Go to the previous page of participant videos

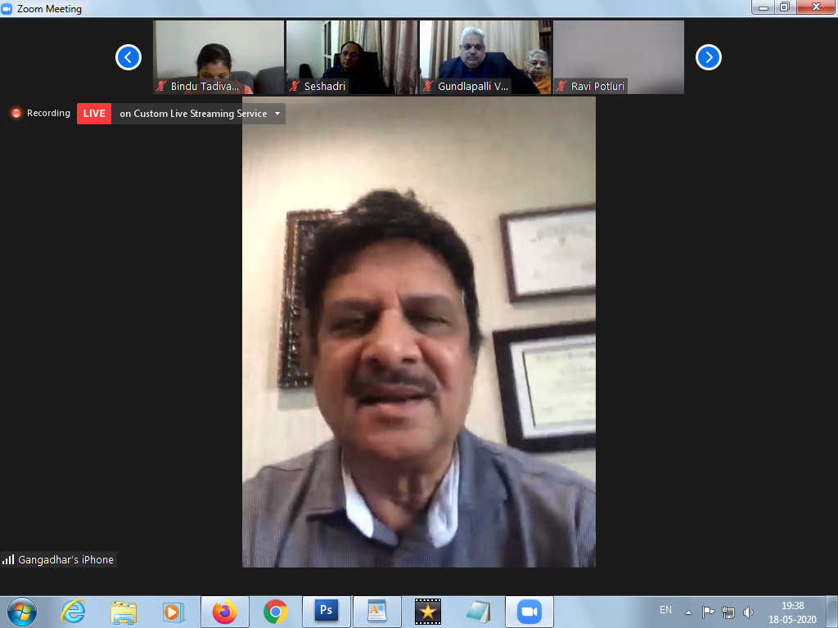pos(128,57)
